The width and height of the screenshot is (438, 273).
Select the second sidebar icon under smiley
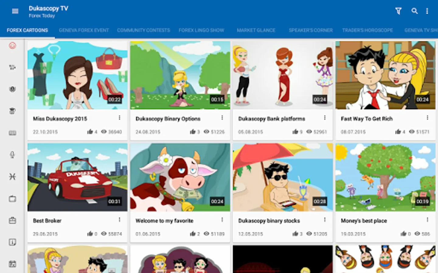pyautogui.click(x=12, y=67)
